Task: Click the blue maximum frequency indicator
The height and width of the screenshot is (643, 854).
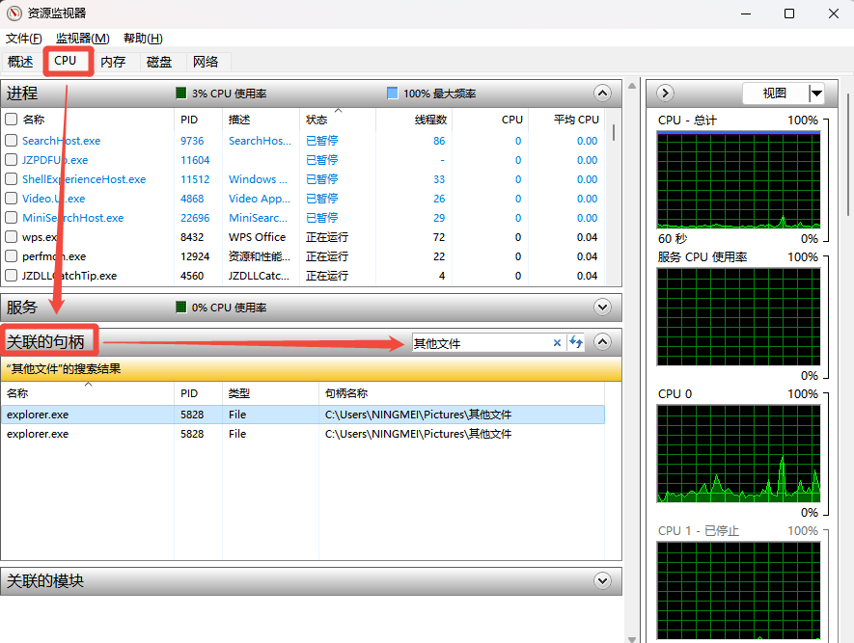Action: coord(393,94)
